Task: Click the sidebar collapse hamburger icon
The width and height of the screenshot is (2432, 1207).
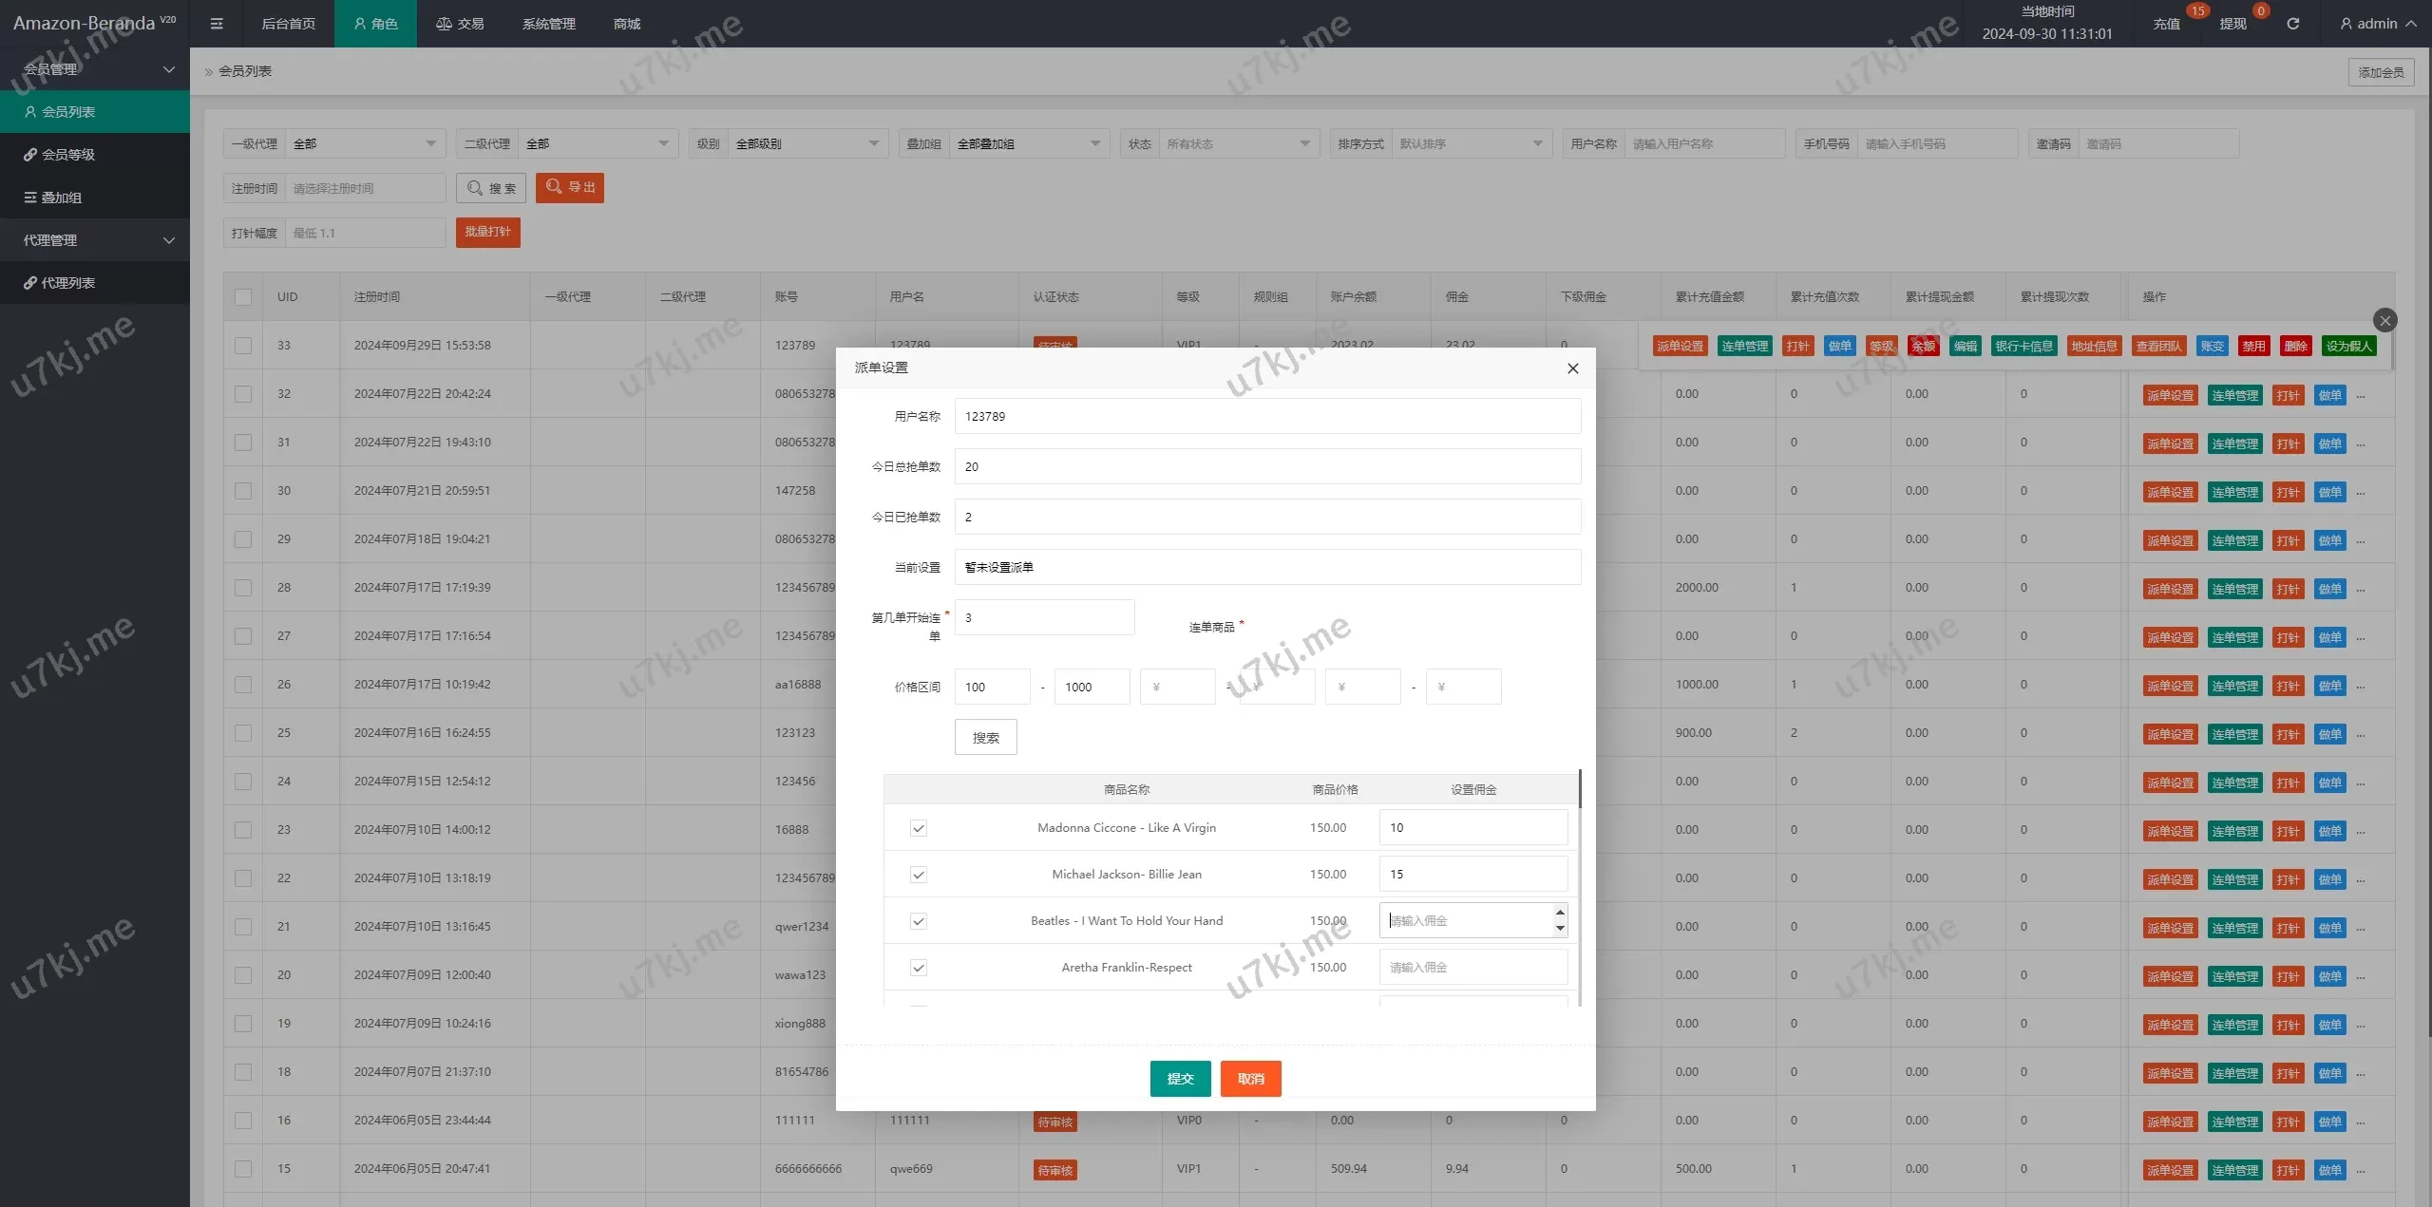Action: tap(217, 24)
